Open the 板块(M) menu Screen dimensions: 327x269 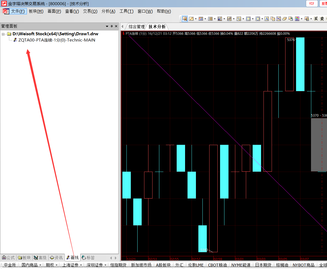(36, 11)
